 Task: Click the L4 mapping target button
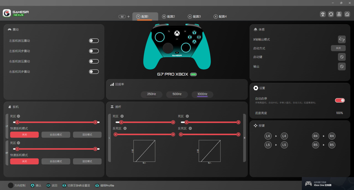tap(284, 136)
